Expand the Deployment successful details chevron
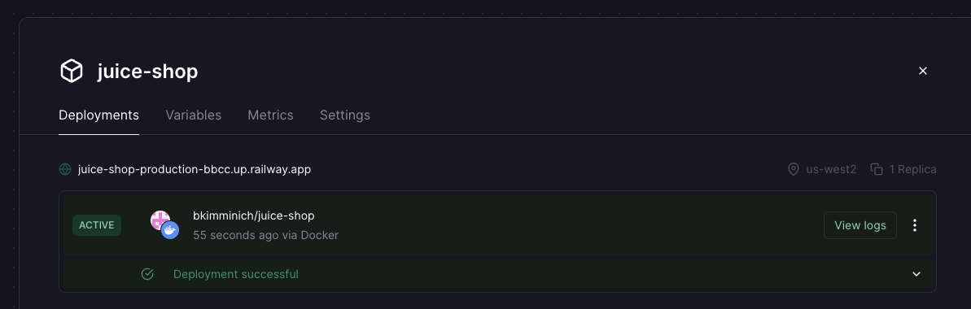This screenshot has width=971, height=309. [916, 274]
